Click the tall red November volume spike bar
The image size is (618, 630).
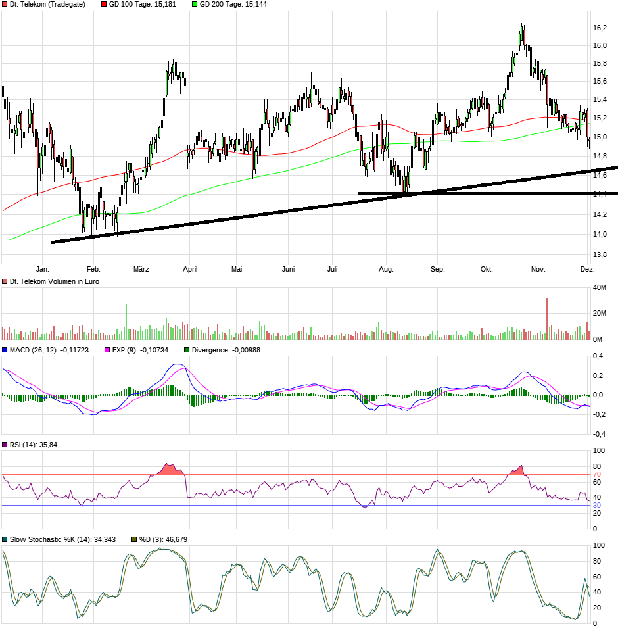[547, 319]
